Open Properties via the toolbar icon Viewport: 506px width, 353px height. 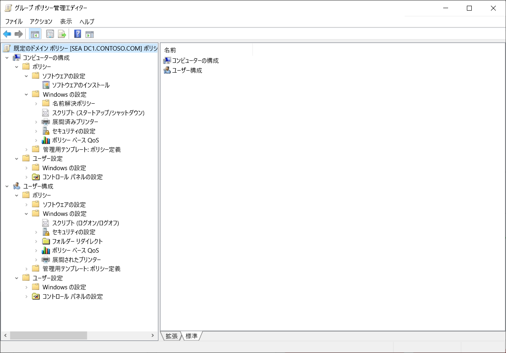pyautogui.click(x=50, y=34)
